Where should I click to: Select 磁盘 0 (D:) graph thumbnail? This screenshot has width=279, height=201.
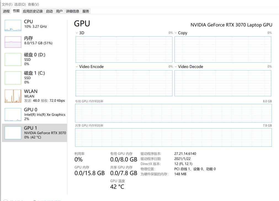[13, 59]
